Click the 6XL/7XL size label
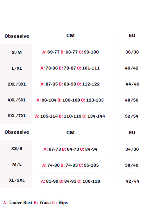 click(x=17, y=116)
